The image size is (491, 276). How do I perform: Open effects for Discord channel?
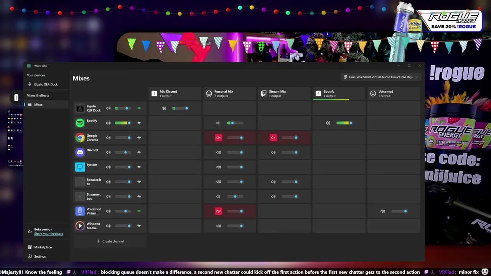139,152
